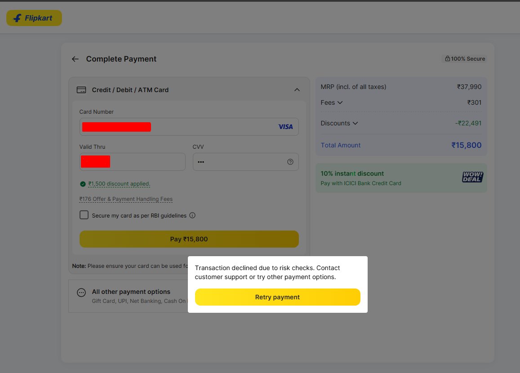
Task: Open ₹176 Offer & Payment Handling Fees link
Action: pos(126,199)
